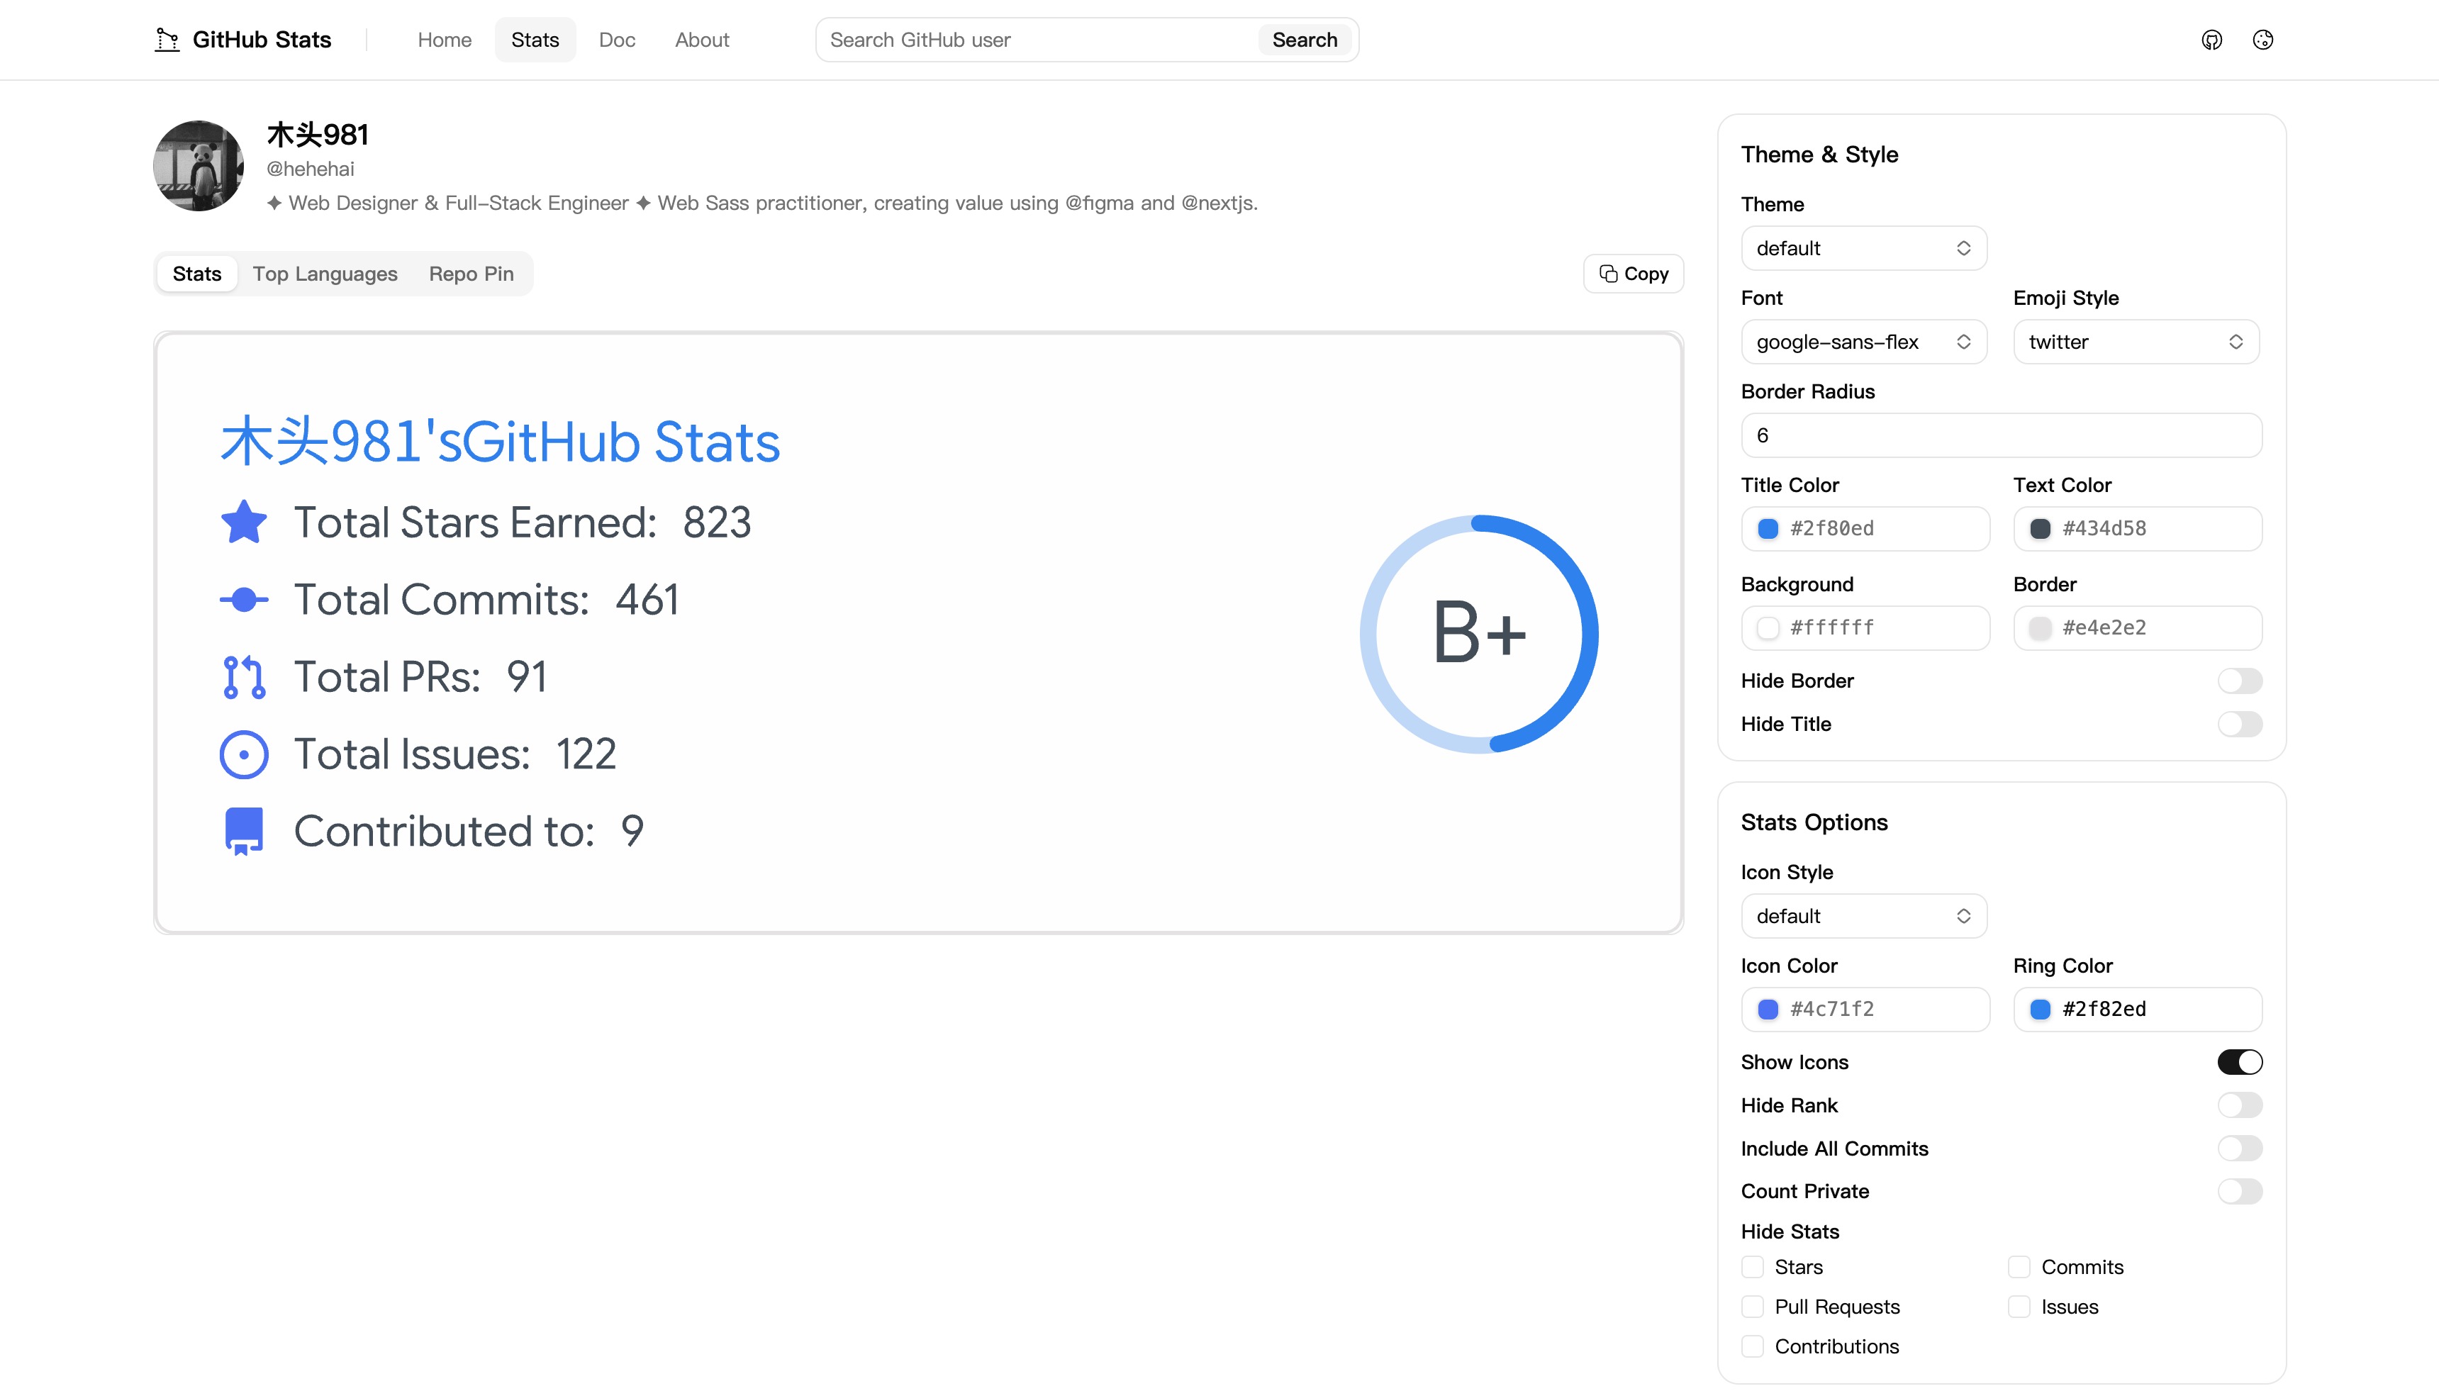Image resolution: width=2439 pixels, height=1391 pixels.
Task: Toggle dark mode with the moon icon
Action: coord(2263,39)
